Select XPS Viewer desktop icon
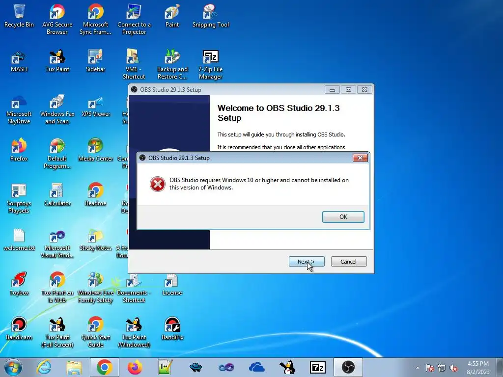The height and width of the screenshot is (377, 503). (x=95, y=106)
